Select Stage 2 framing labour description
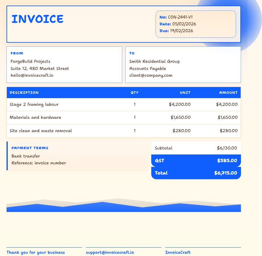Viewport: 262px width, 256px height. click(x=34, y=105)
